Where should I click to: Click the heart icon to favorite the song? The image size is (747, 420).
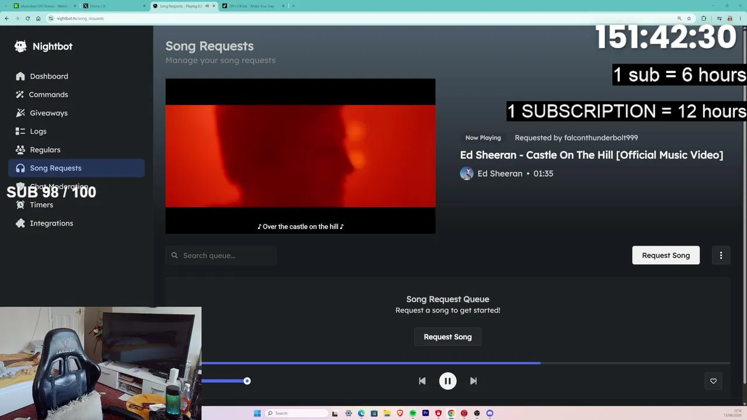coord(713,381)
